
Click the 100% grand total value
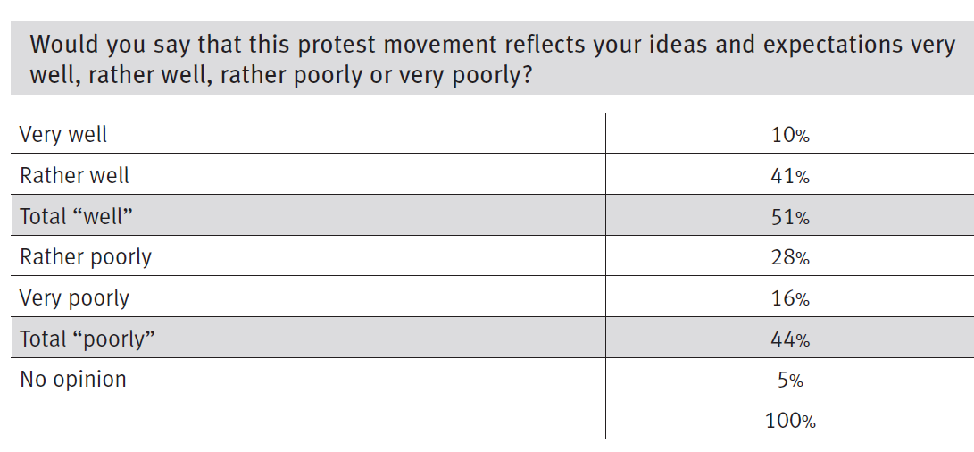pos(790,421)
